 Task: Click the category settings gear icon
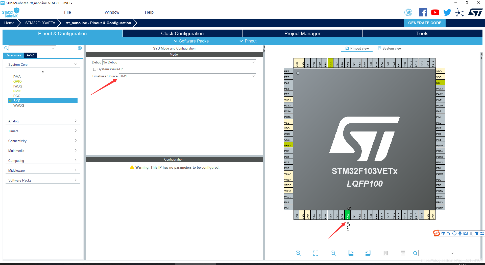pyautogui.click(x=80, y=48)
